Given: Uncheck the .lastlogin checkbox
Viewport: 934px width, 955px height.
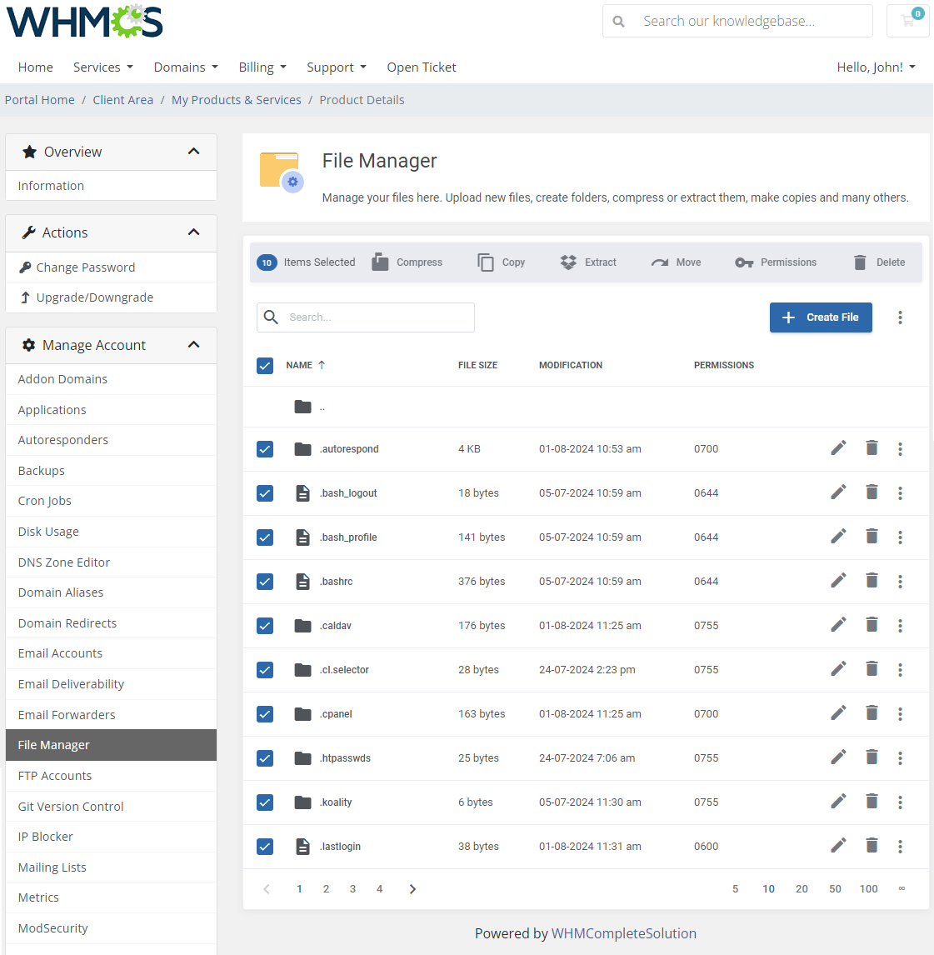Looking at the screenshot, I should click(x=265, y=847).
